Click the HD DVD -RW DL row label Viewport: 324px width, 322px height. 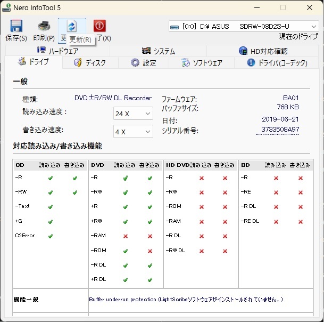176,251
